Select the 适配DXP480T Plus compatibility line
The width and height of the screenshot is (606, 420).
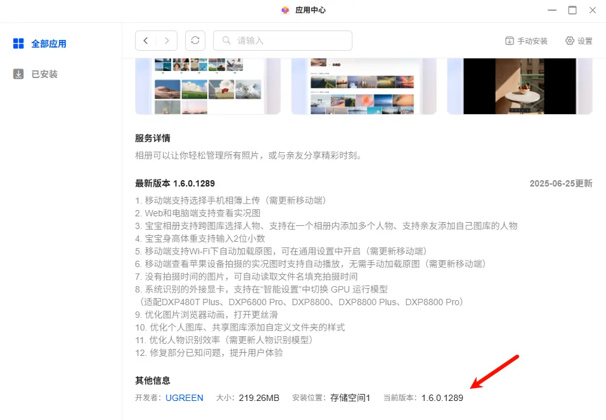(x=300, y=302)
